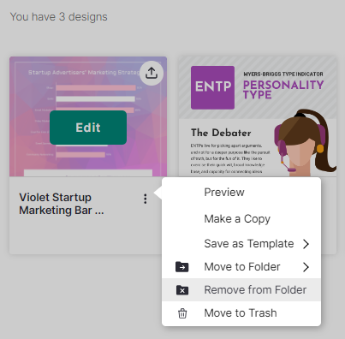Click the Violet Startup Marketing Bar title
This screenshot has width=345, height=339.
coord(62,204)
